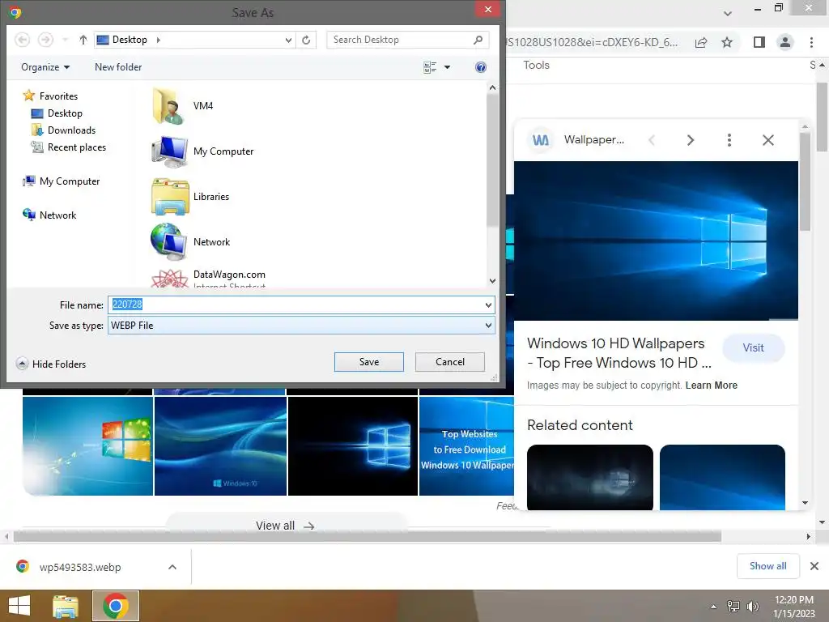Viewport: 829px width, 622px height.
Task: Open the volume speaker tray icon
Action: [753, 607]
